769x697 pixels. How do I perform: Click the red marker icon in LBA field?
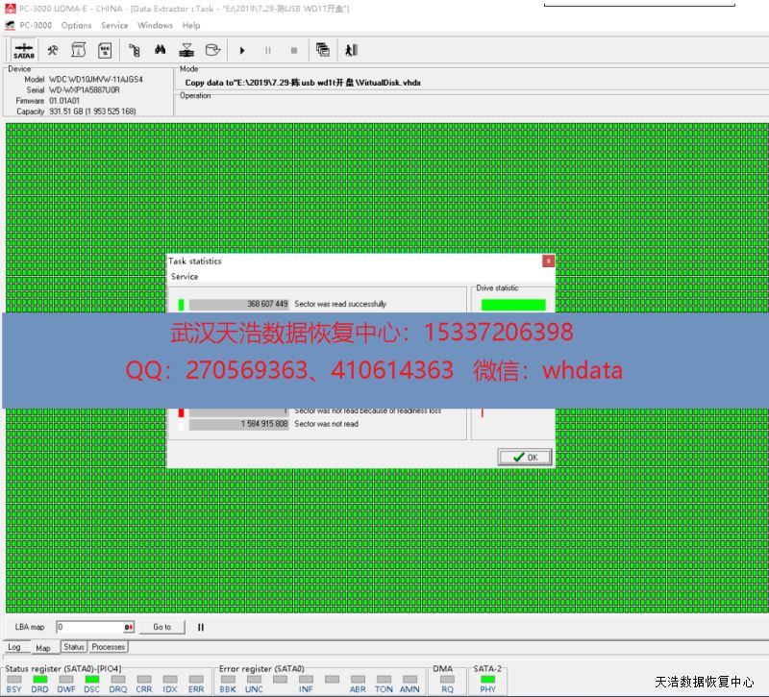pos(129,627)
